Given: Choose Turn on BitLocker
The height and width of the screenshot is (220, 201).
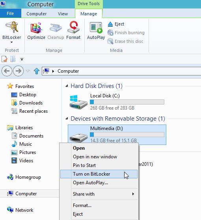Looking at the screenshot, I should click(x=99, y=174).
